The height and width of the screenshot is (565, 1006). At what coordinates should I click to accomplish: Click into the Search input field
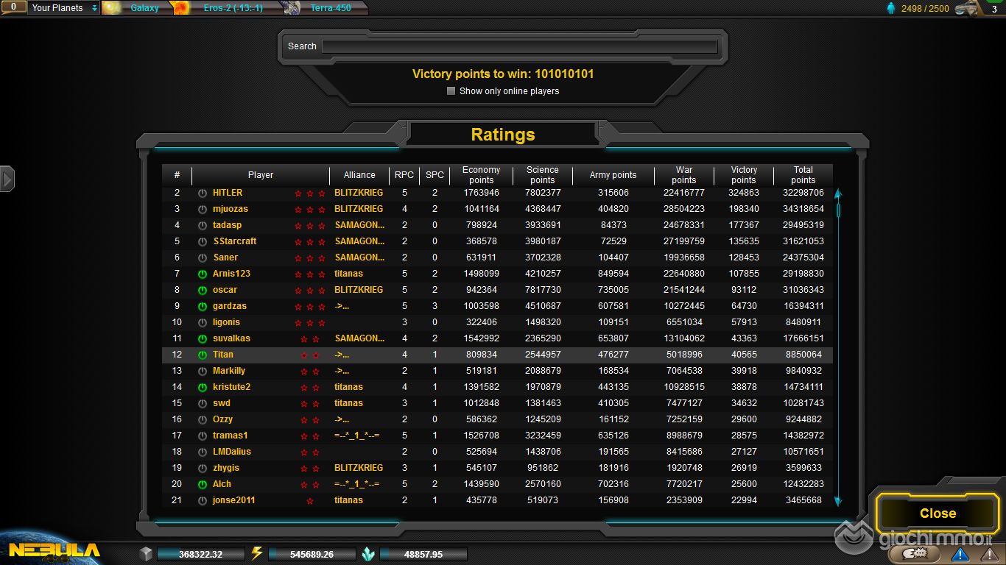519,46
